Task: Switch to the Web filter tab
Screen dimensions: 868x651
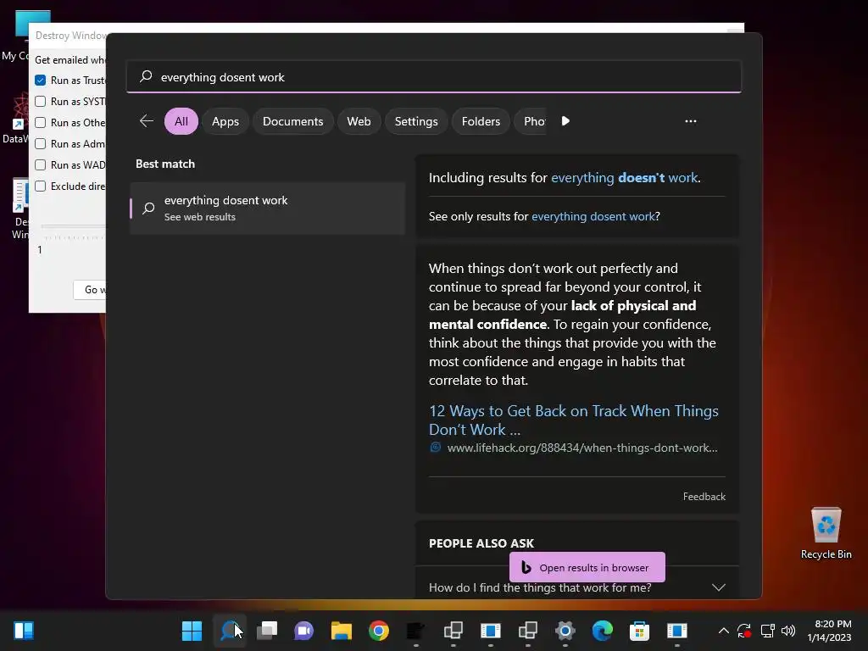Action: (x=359, y=121)
